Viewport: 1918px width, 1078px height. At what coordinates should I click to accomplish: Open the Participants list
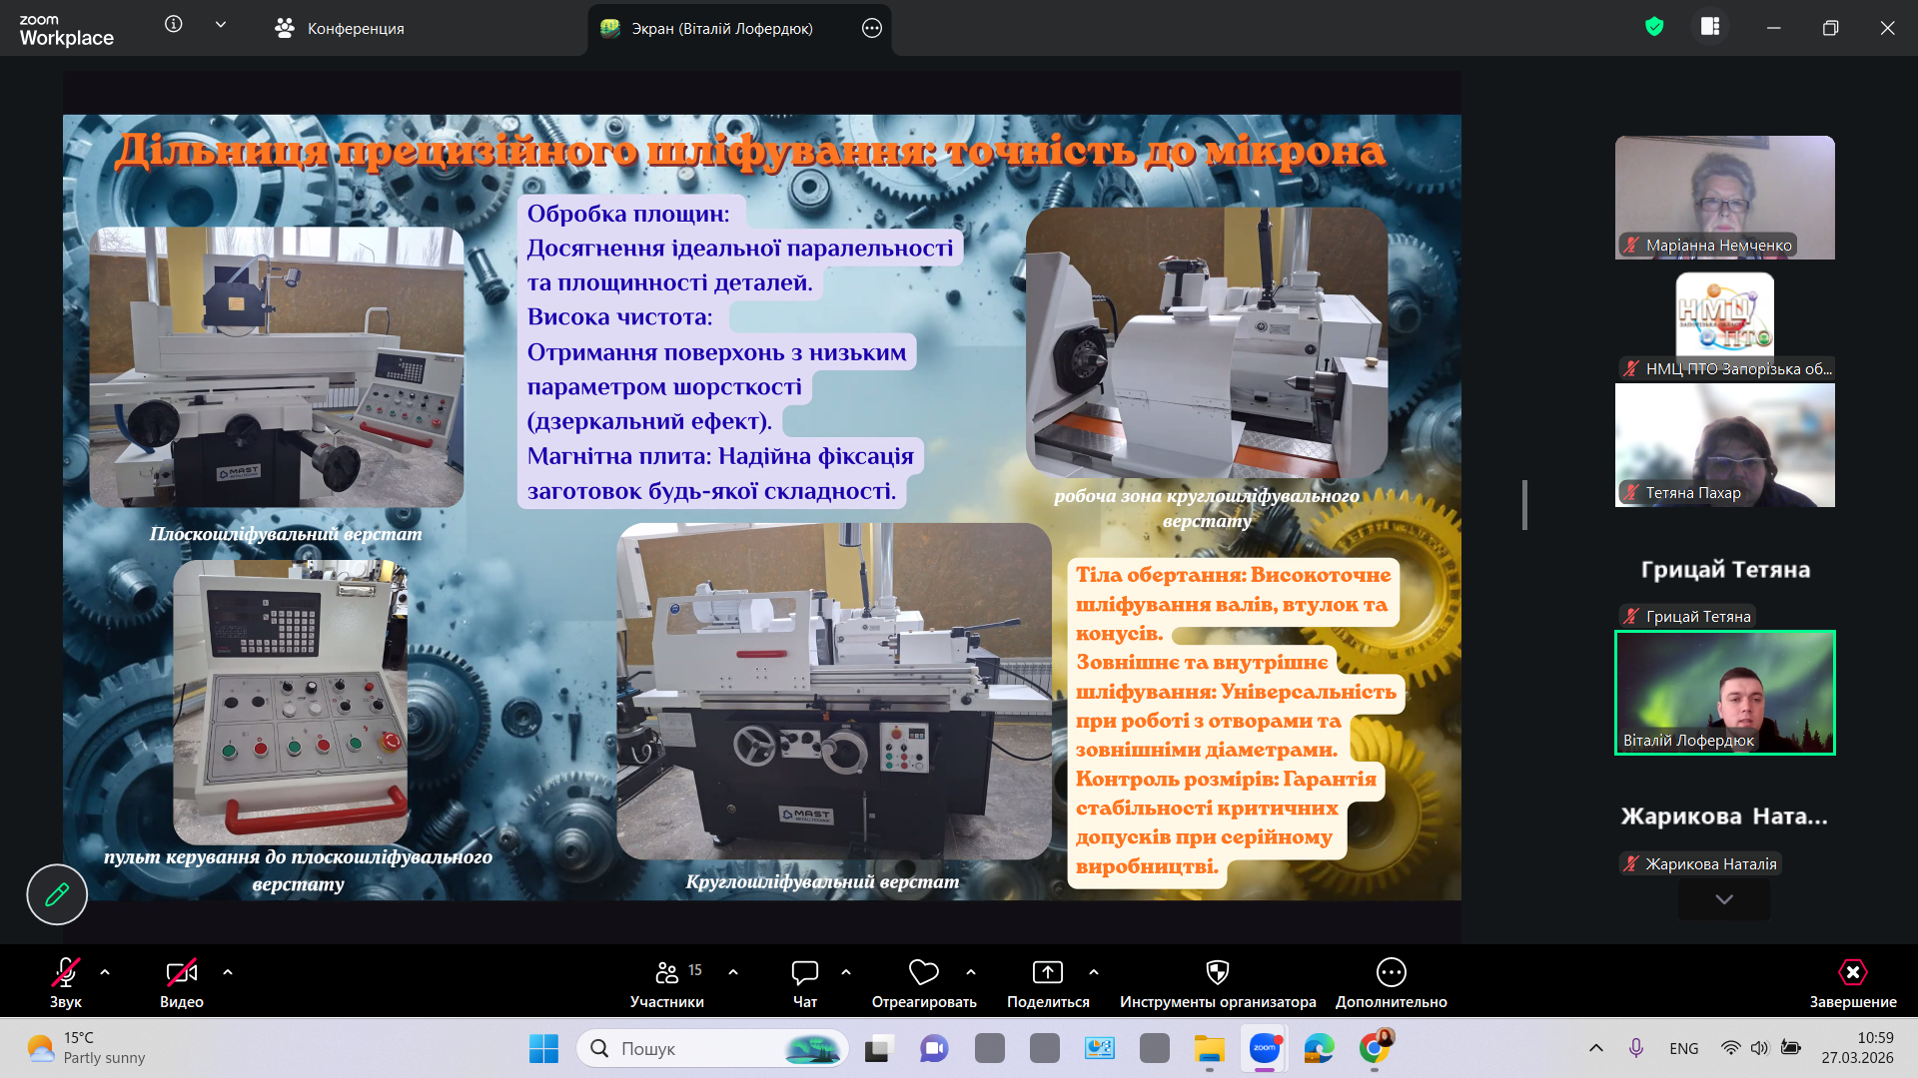pos(667,973)
